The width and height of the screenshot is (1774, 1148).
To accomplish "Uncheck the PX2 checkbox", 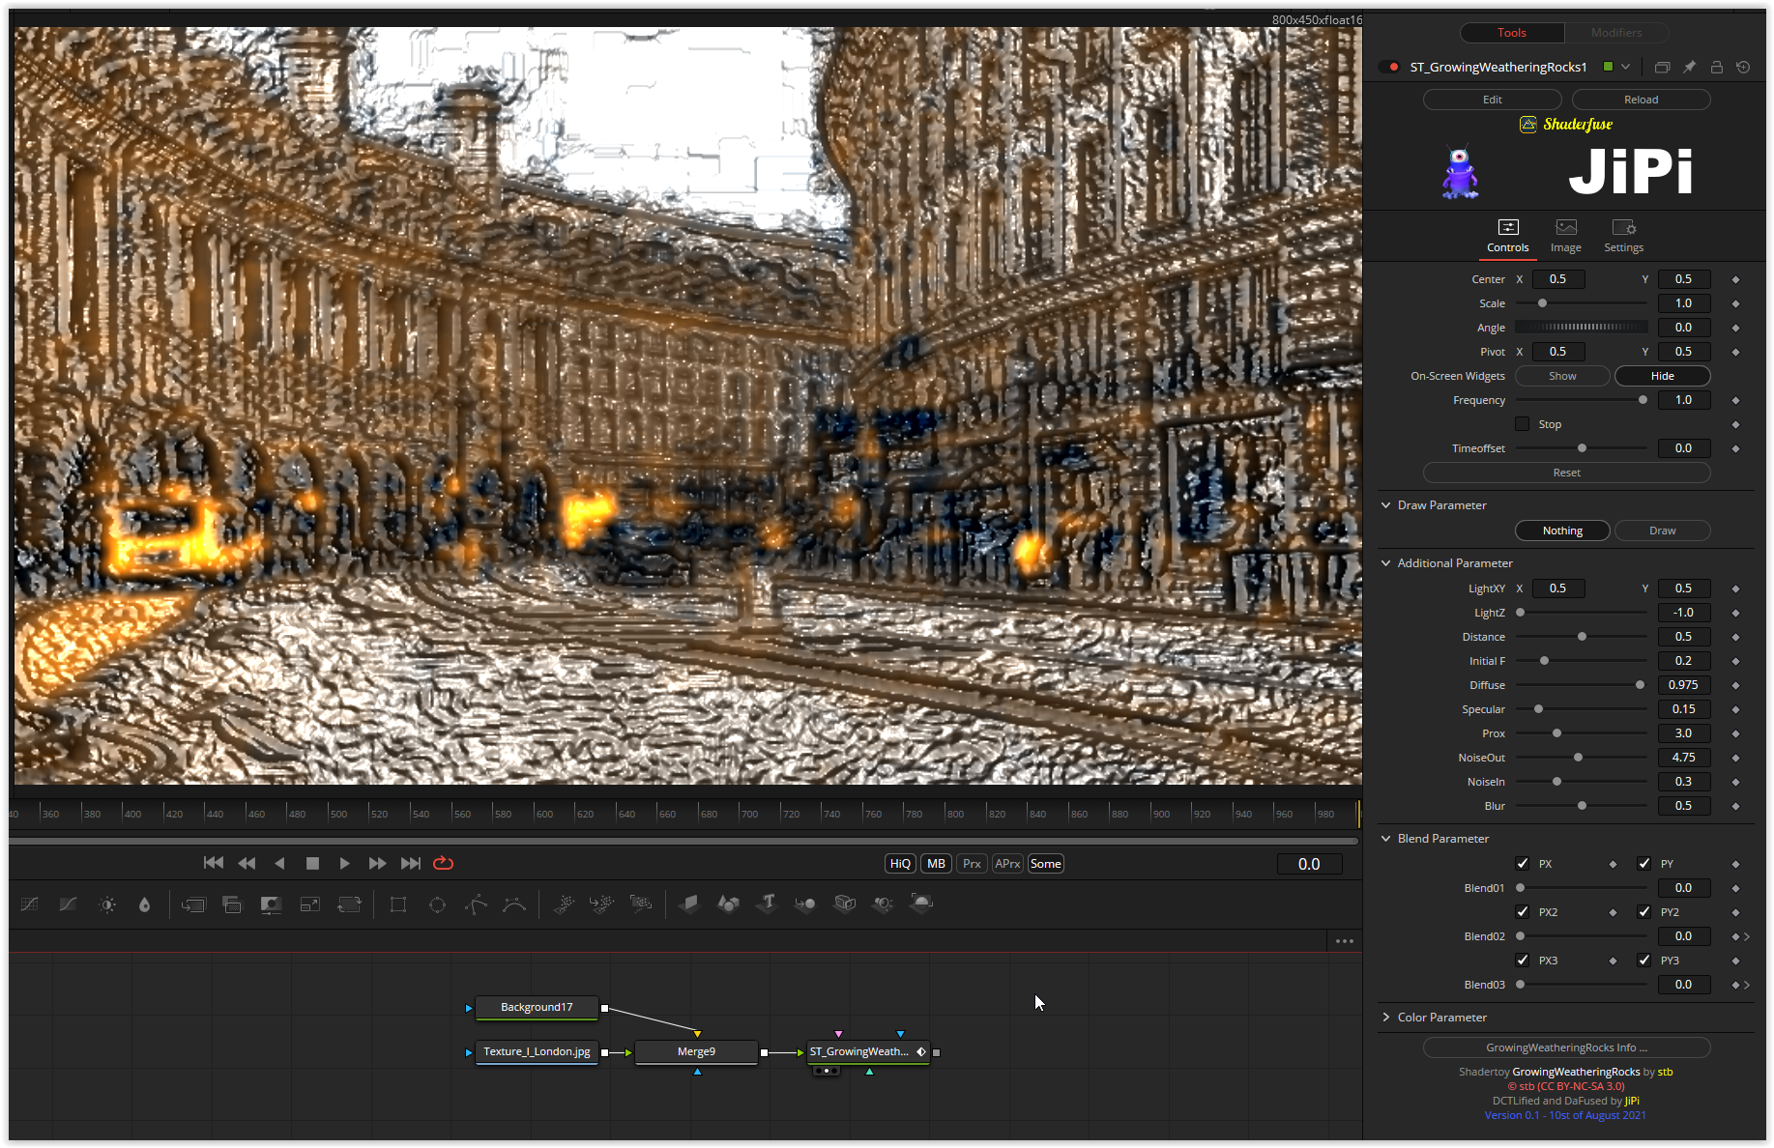I will (1523, 912).
